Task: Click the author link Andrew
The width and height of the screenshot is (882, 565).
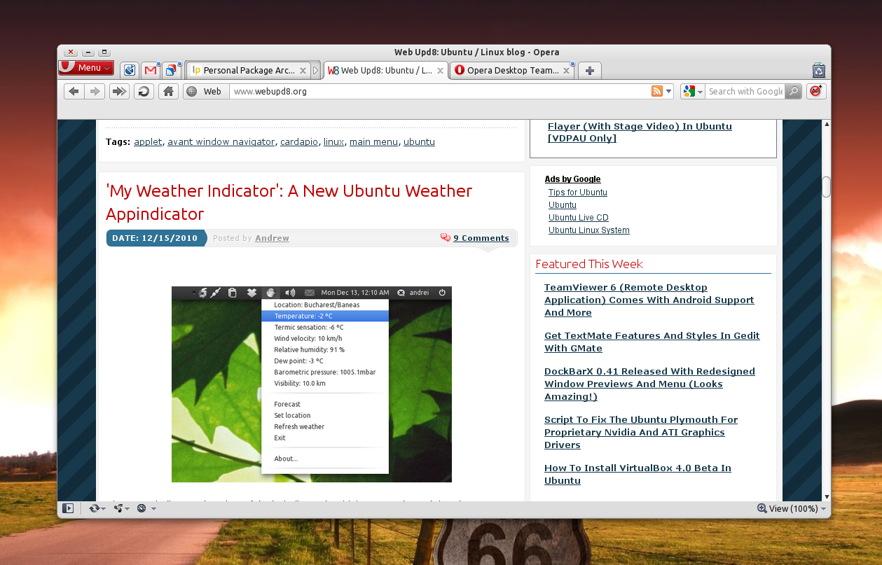Action: (x=272, y=238)
